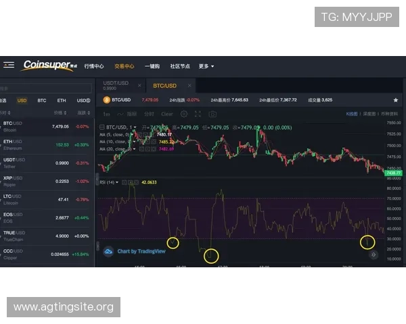Image resolution: width=406 pixels, height=324 pixels.
Task: Open the 指标 indicators button
Action: tap(127, 114)
